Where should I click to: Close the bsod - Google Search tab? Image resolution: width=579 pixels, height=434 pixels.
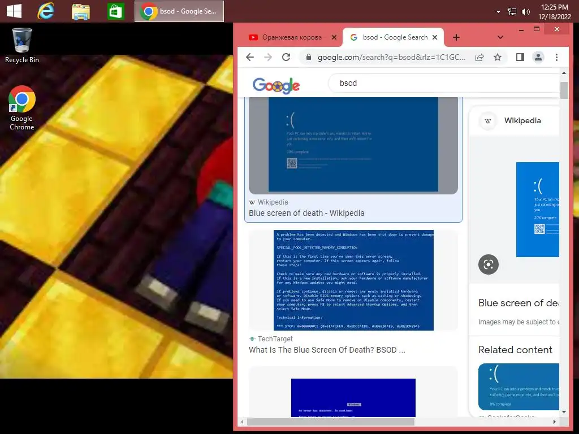point(435,37)
